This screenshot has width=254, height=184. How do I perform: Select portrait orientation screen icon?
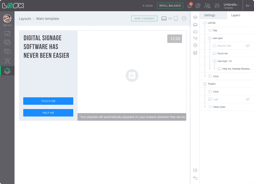pos(176,19)
